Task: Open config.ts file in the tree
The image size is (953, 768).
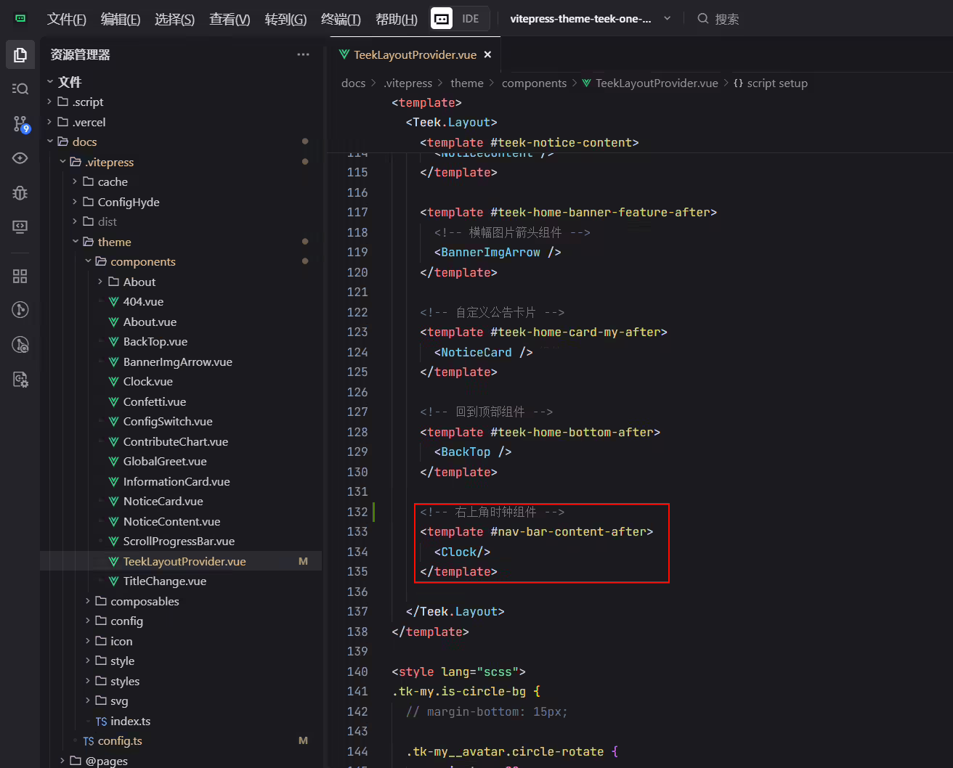Action: click(120, 741)
